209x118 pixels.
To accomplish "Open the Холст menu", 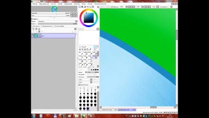I will pyautogui.click(x=53, y=4).
